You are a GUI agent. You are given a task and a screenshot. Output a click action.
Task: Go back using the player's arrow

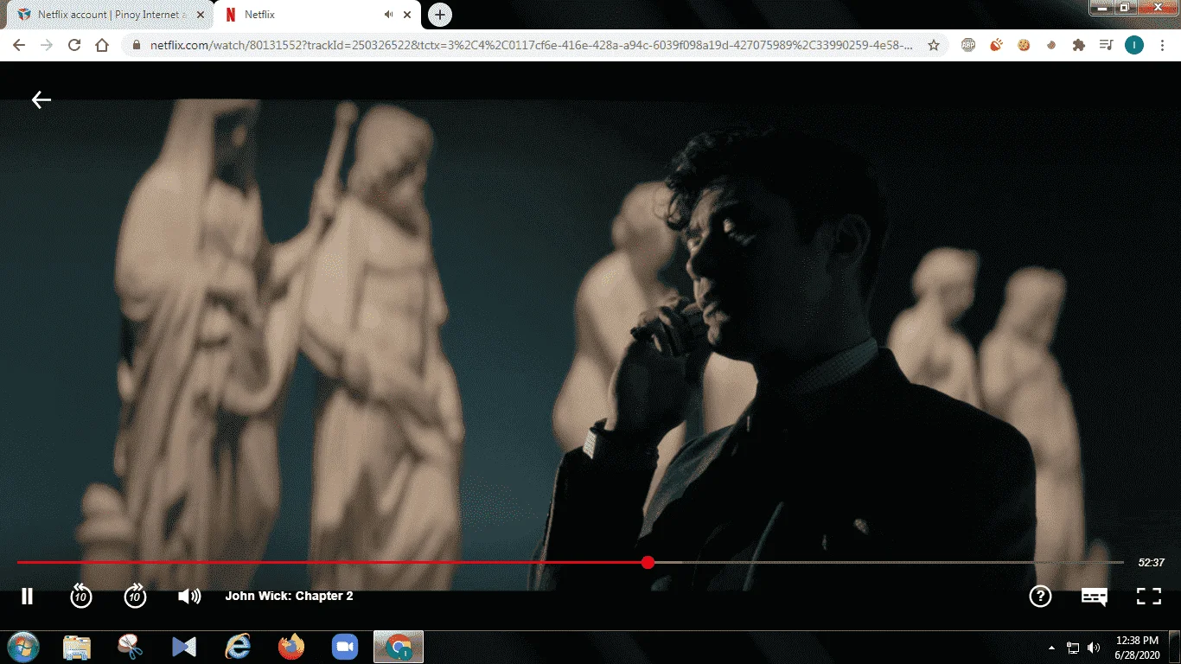41,100
